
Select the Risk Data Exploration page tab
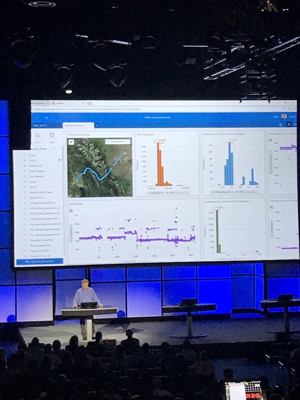[x=78, y=125]
